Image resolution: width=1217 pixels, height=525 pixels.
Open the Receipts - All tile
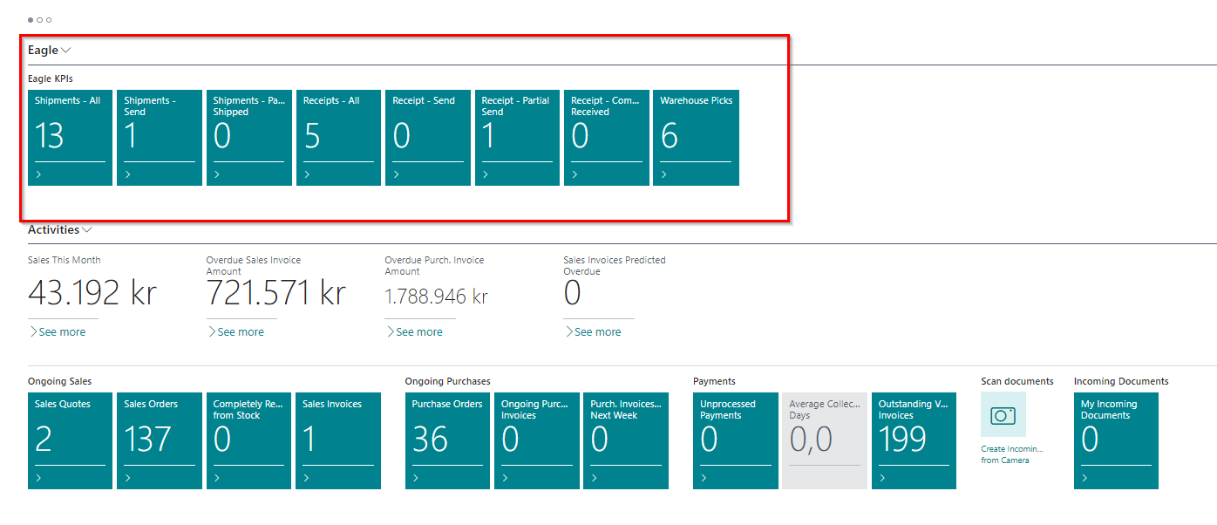(338, 138)
